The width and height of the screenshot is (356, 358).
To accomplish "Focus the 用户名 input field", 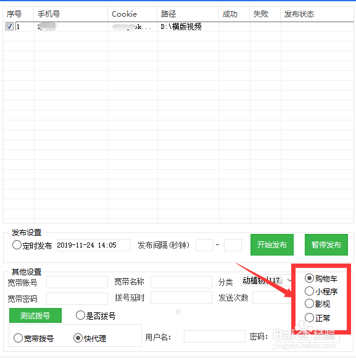I will click(215, 336).
